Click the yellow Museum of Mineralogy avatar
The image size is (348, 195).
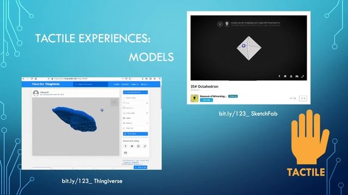194,98
